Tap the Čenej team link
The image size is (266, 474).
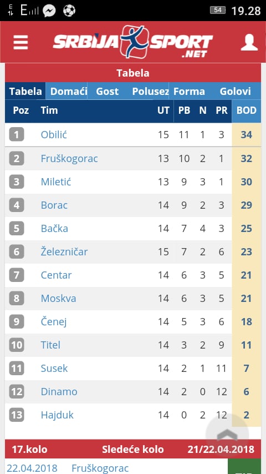click(x=53, y=322)
